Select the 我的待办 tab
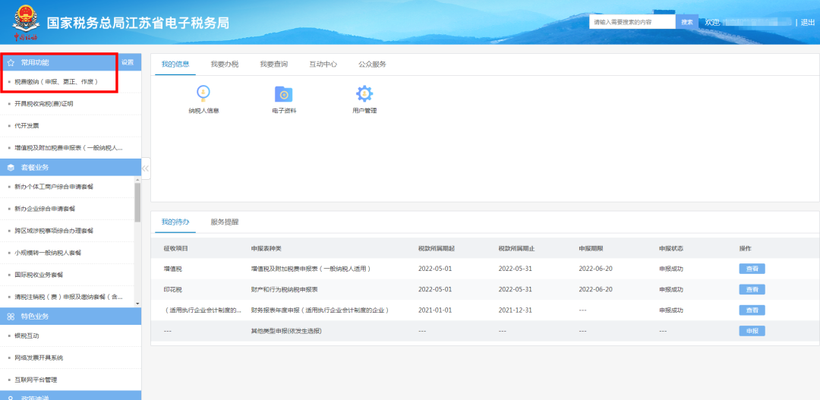Screen dimensions: 820x400 point(175,222)
